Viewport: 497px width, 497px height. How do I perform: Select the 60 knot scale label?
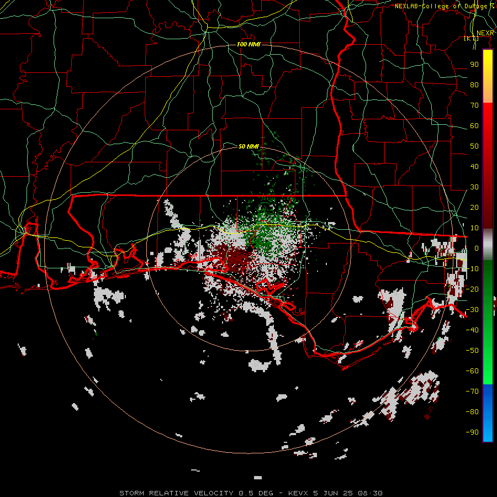[x=474, y=125]
